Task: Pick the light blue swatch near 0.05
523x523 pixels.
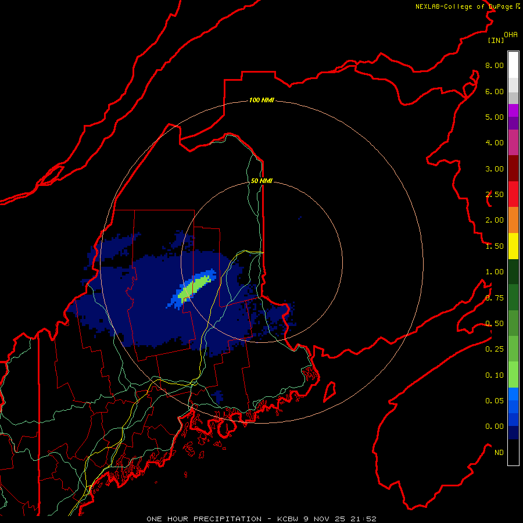Action: pyautogui.click(x=513, y=394)
